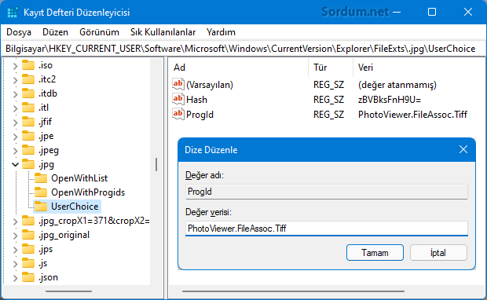Click the string icon beside ProgId value
The height and width of the screenshot is (300, 487).
pos(178,114)
